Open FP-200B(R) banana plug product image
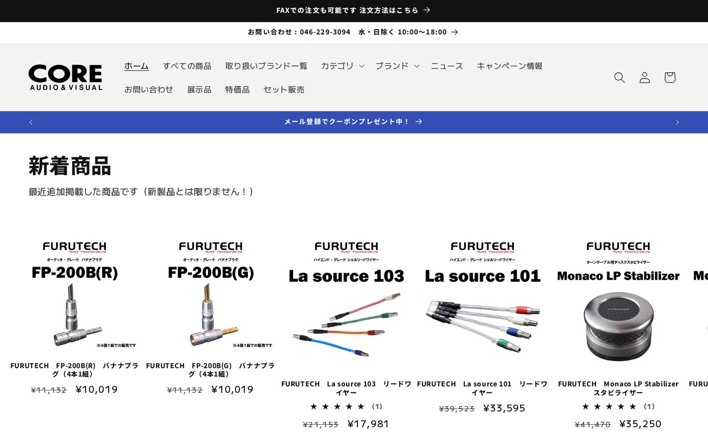This screenshot has height=443, width=708. tap(75, 294)
